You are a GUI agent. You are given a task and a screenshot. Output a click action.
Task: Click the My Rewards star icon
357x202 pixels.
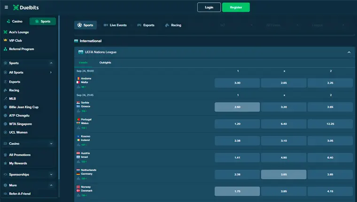(x=6, y=163)
